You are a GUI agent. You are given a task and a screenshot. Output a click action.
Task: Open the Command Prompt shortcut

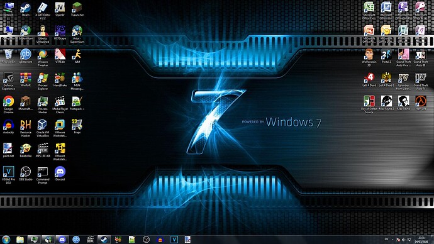click(x=43, y=175)
